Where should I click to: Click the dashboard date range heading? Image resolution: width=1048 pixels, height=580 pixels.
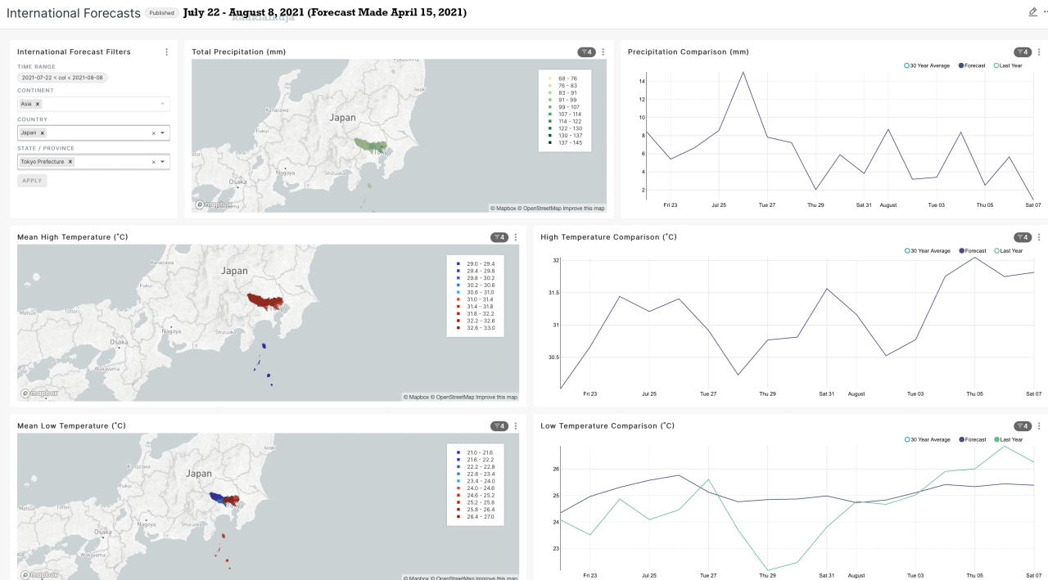point(325,12)
